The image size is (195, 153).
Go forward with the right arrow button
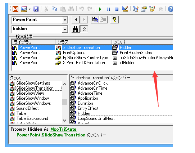coord(84,20)
